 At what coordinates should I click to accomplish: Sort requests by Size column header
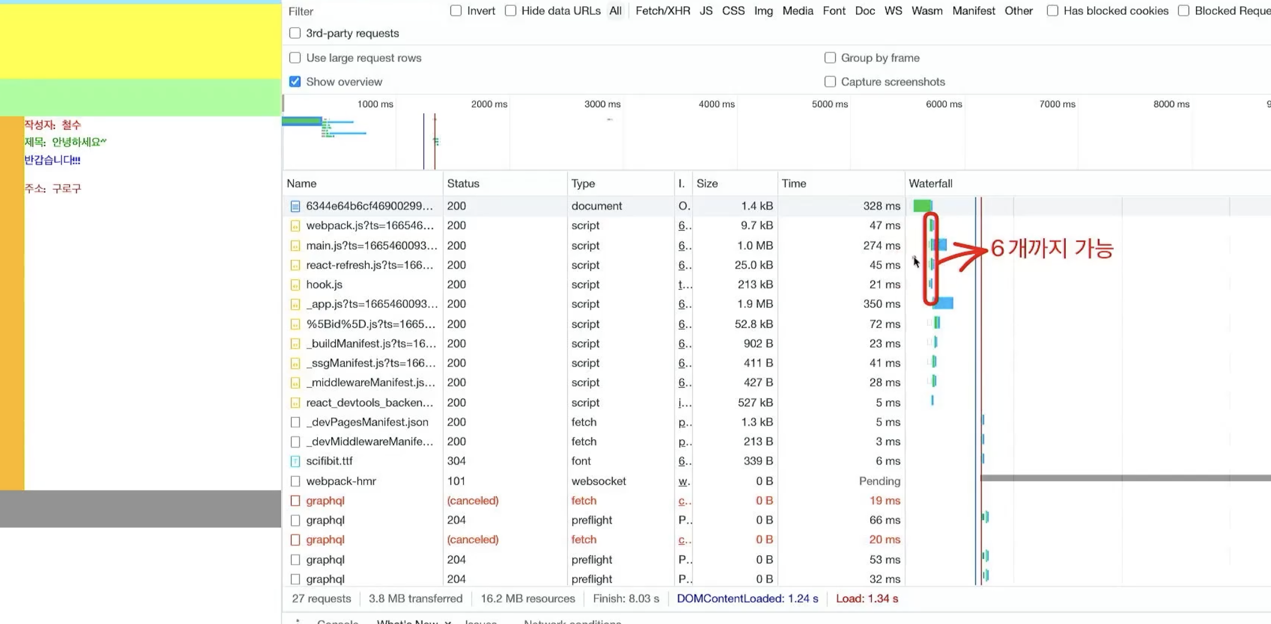click(x=707, y=183)
